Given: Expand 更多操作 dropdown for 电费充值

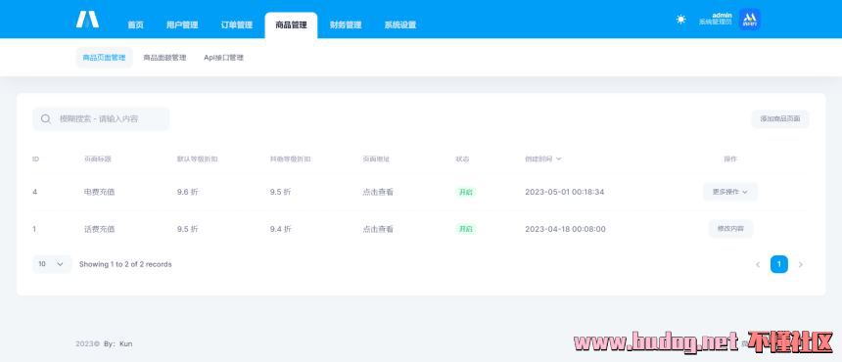Looking at the screenshot, I should (730, 192).
